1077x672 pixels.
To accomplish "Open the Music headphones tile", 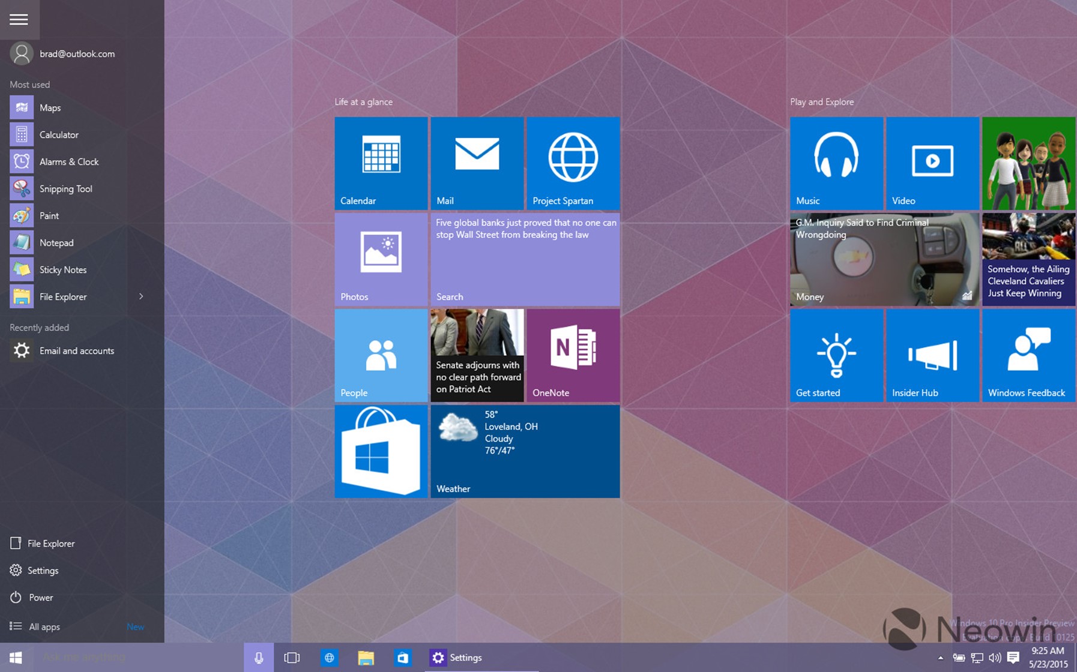I will point(836,163).
